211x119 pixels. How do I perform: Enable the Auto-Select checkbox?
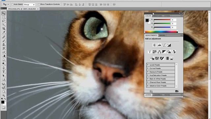(13, 4)
